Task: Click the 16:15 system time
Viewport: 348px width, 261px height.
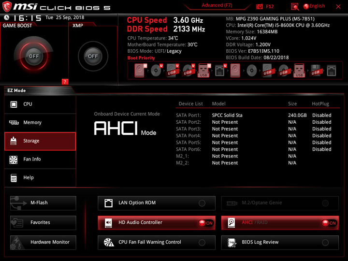Action: click(x=27, y=18)
